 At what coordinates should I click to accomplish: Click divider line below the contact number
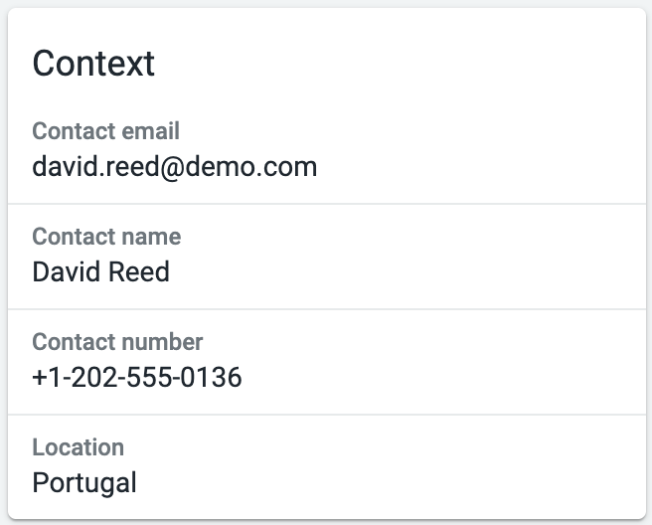(327, 415)
